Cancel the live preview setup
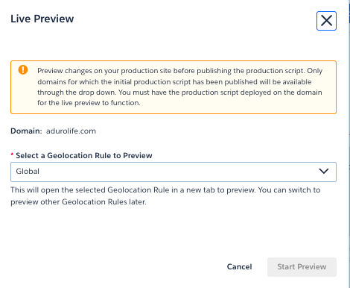Screen dimensions: 350x288 click(x=239, y=267)
